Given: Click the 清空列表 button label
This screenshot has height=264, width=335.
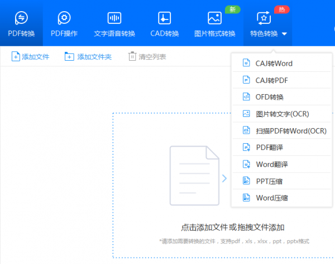Looking at the screenshot, I should click(x=152, y=57).
